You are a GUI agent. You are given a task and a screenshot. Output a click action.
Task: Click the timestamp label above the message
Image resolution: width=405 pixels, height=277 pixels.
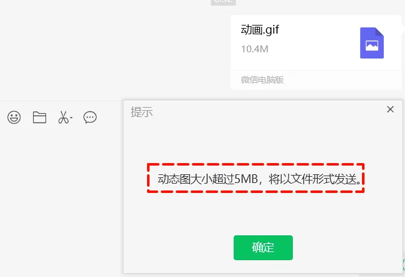[x=224, y=2]
